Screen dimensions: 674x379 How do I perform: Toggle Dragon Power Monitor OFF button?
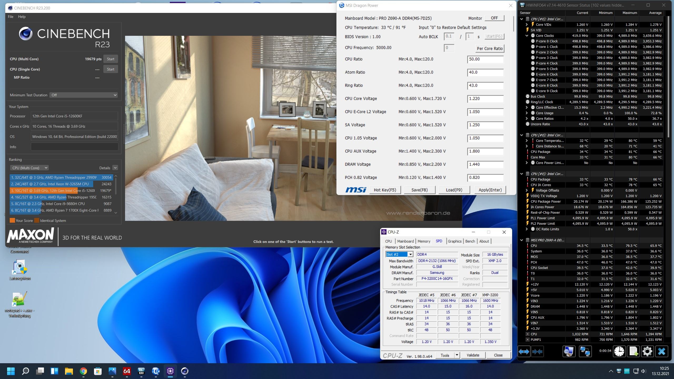point(494,18)
